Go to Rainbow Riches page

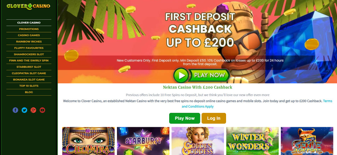coord(29,41)
